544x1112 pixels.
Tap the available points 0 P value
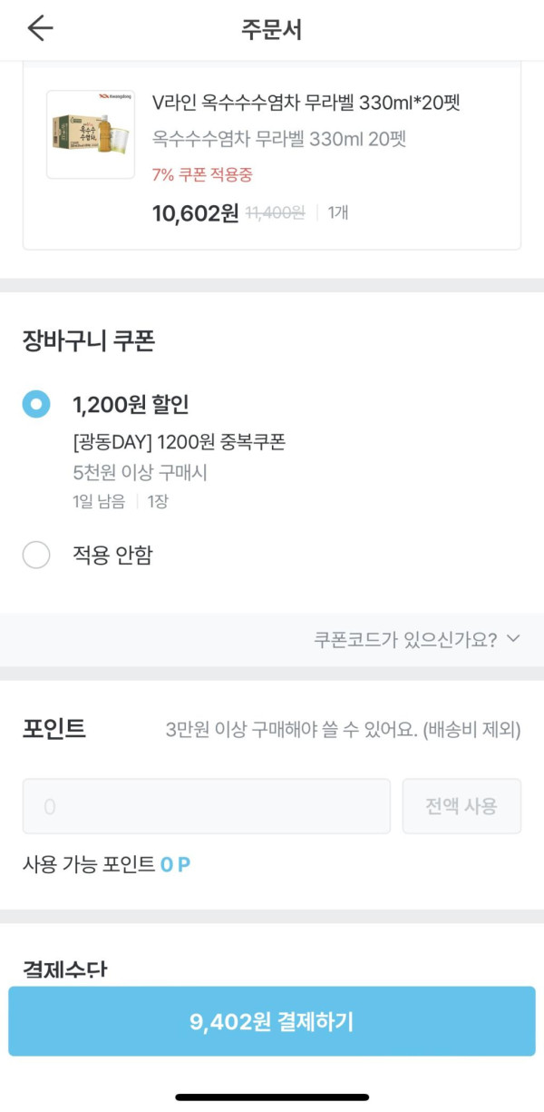point(175,865)
